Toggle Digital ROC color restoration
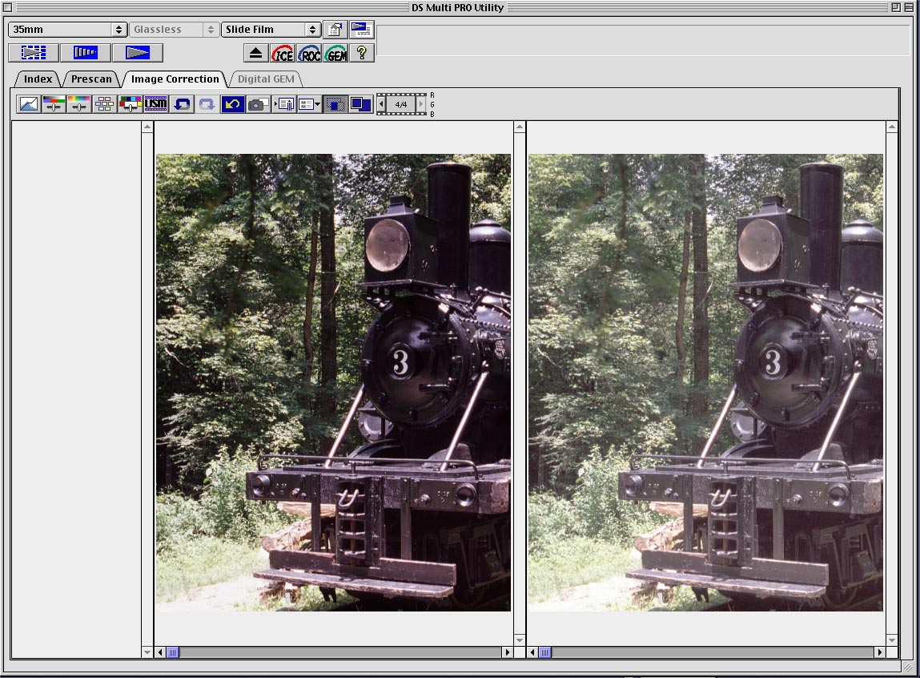 pyautogui.click(x=309, y=53)
